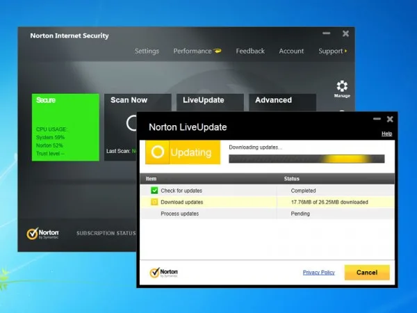Click the yellow Updating spinner icon
Image resolution: width=417 pixels, height=313 pixels.
pyautogui.click(x=158, y=152)
